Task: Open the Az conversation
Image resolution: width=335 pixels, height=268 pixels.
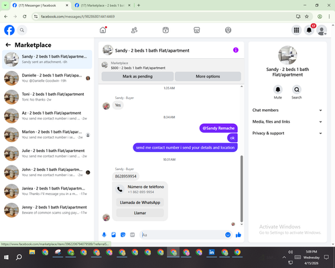Action: (47, 116)
